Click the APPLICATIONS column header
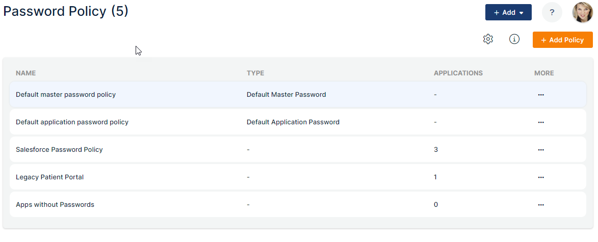Viewport: 598px width, 242px height. [458, 73]
